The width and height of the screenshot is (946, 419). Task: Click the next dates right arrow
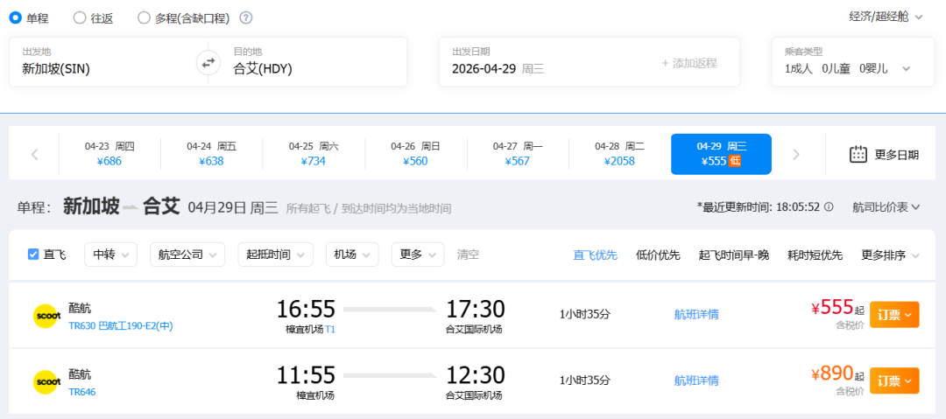796,155
